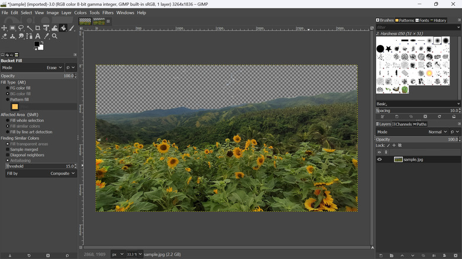Click the edit brush icon under Spacing
The height and width of the screenshot is (259, 462).
[383, 116]
